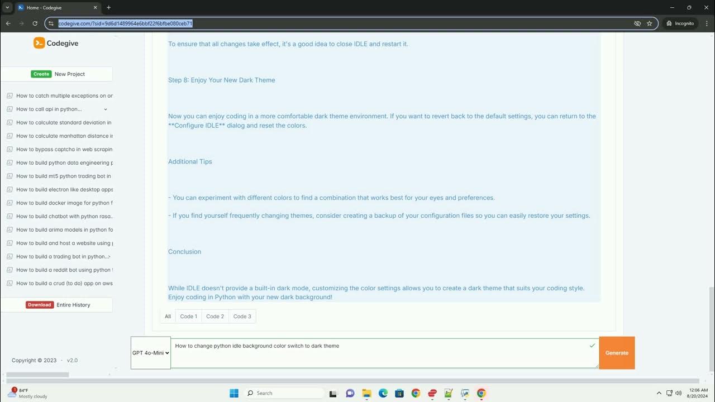Open Microsoft Store from the taskbar
715x402 pixels.
pos(399,393)
